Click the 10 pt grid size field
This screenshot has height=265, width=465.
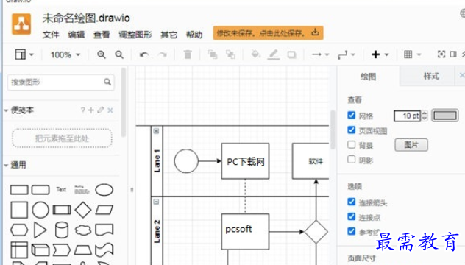408,116
